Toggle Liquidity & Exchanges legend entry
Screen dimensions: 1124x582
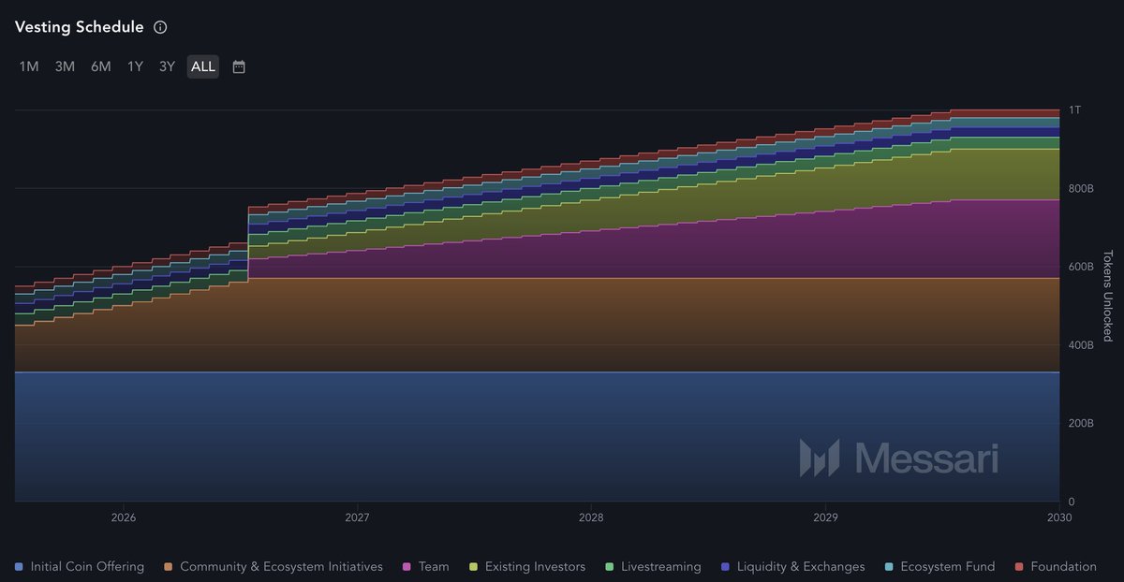[x=792, y=566]
